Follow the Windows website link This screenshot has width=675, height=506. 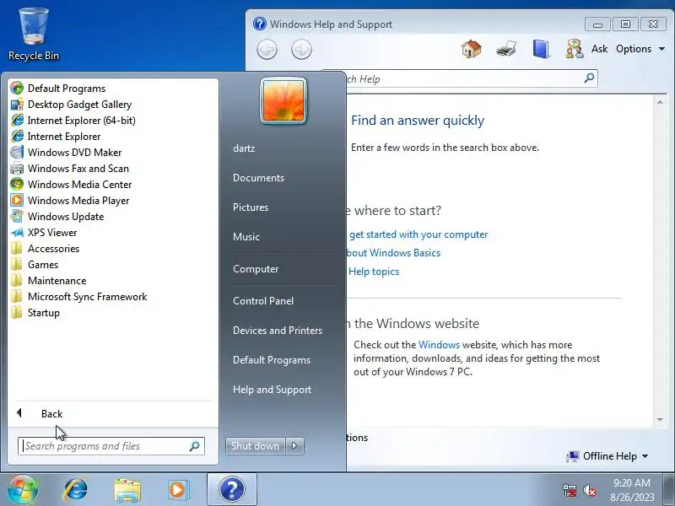[439, 345]
